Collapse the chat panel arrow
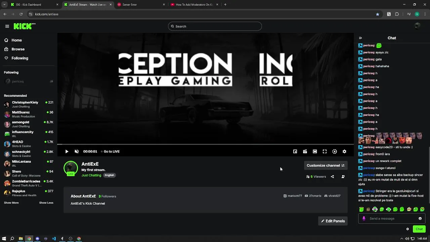 click(x=360, y=38)
